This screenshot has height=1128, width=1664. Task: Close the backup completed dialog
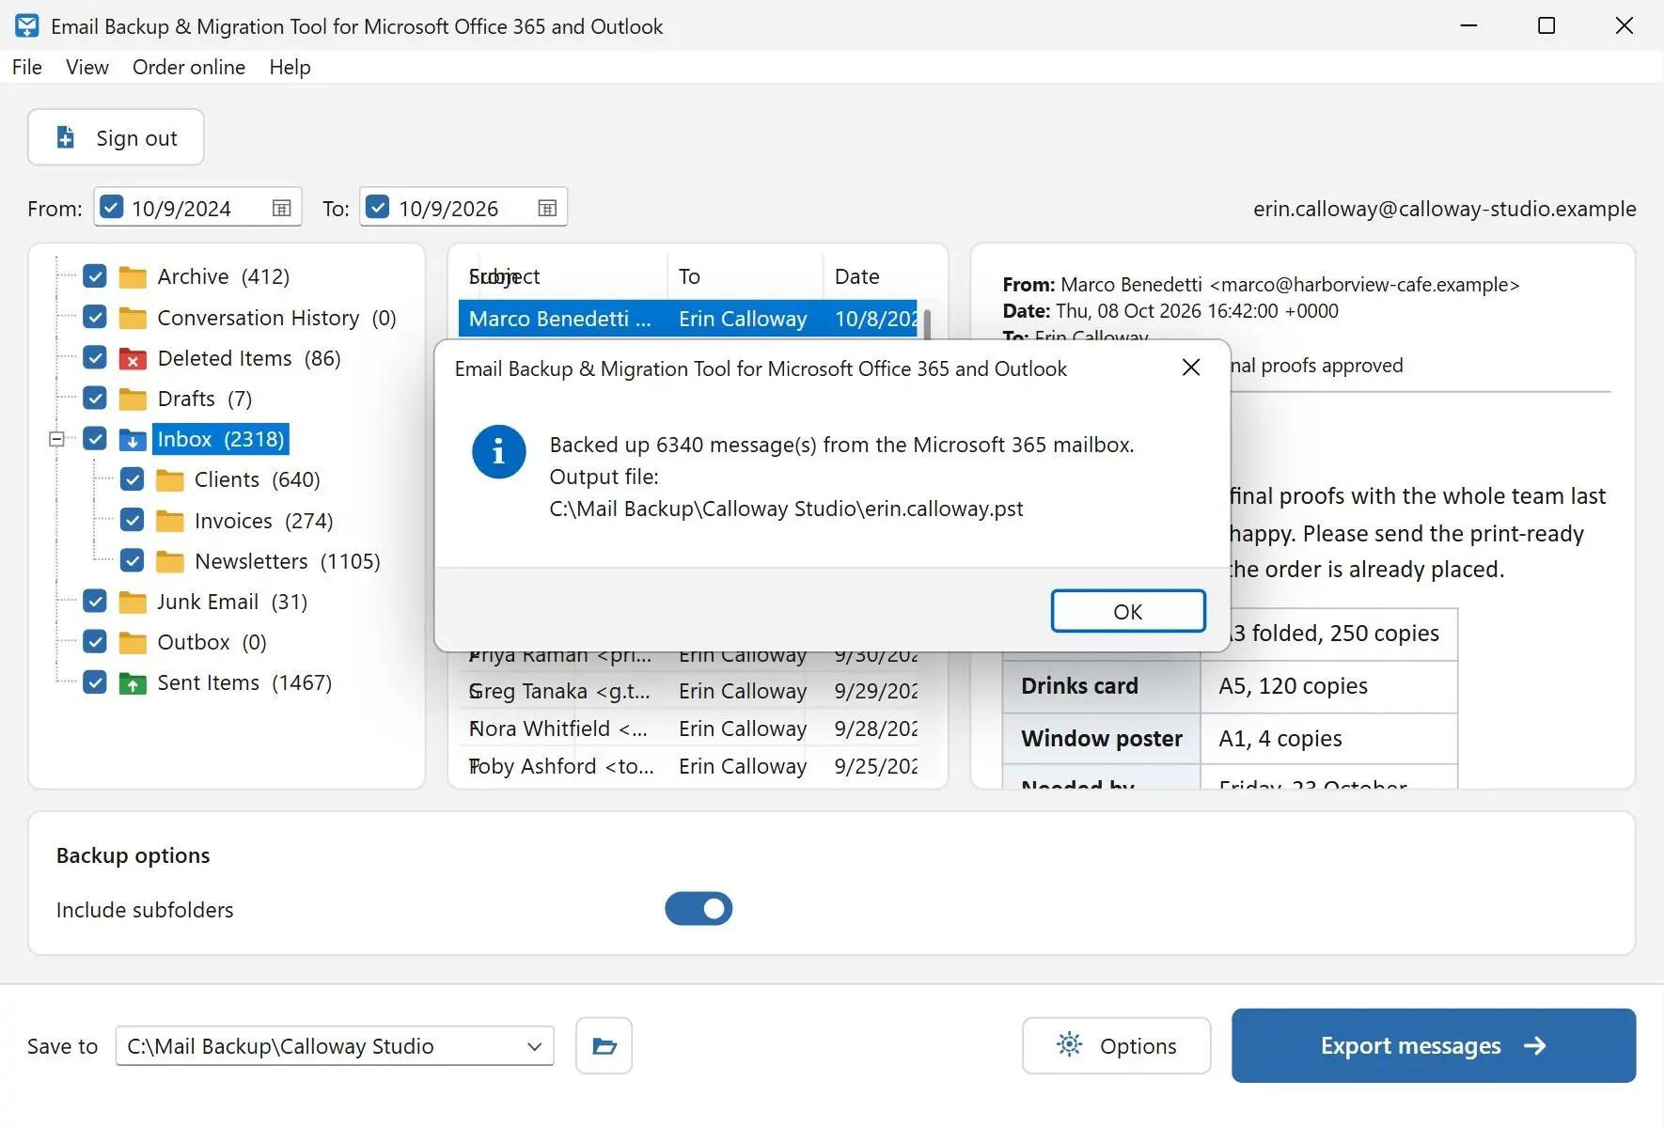[1191, 368]
